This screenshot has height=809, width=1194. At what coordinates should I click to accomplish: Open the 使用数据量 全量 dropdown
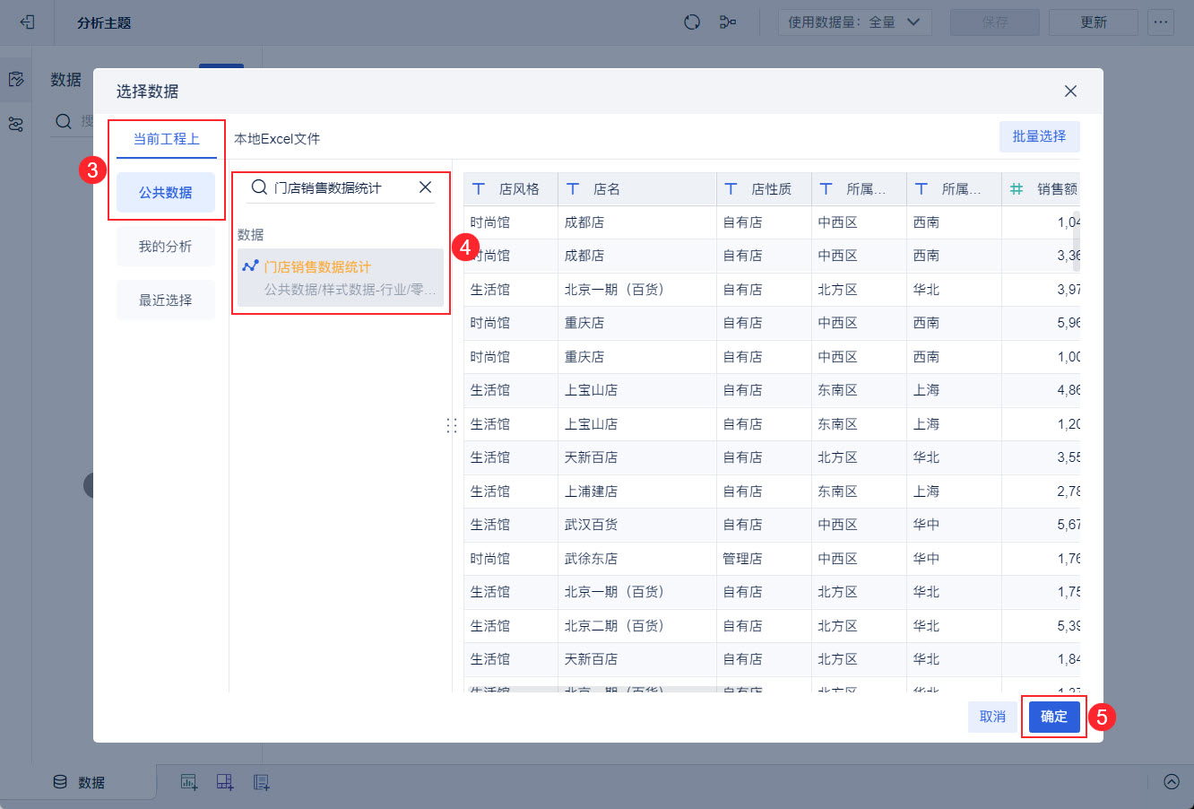tap(854, 22)
